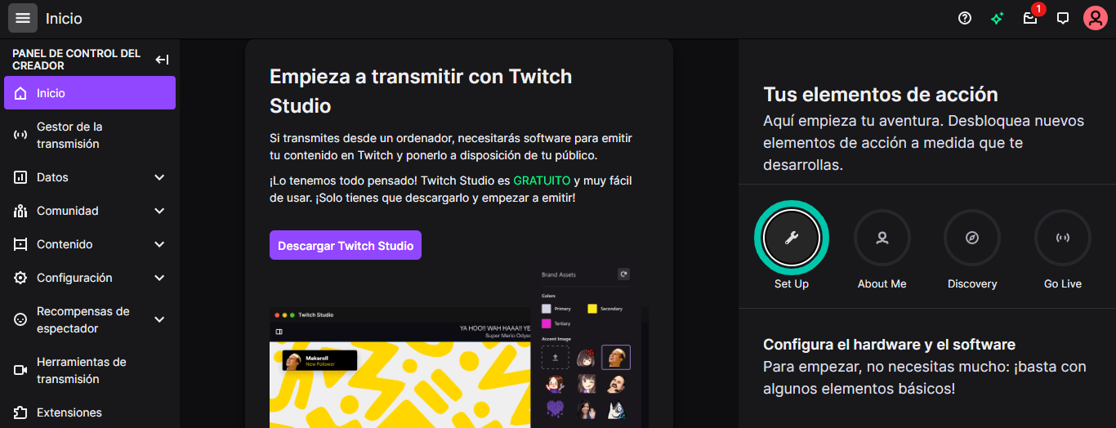The image size is (1116, 428).
Task: Open Extensiones in the sidebar
Action: 90,412
